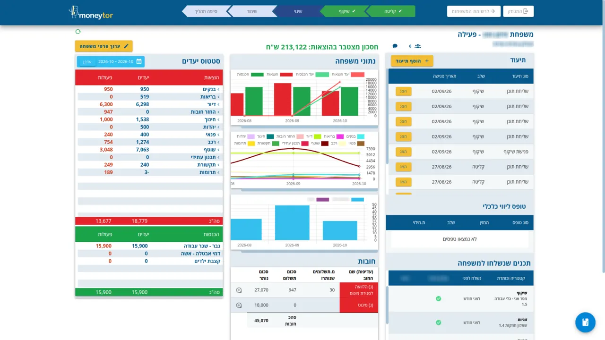
Task: Expand the תקשורת expense category
Action: [x=208, y=165]
